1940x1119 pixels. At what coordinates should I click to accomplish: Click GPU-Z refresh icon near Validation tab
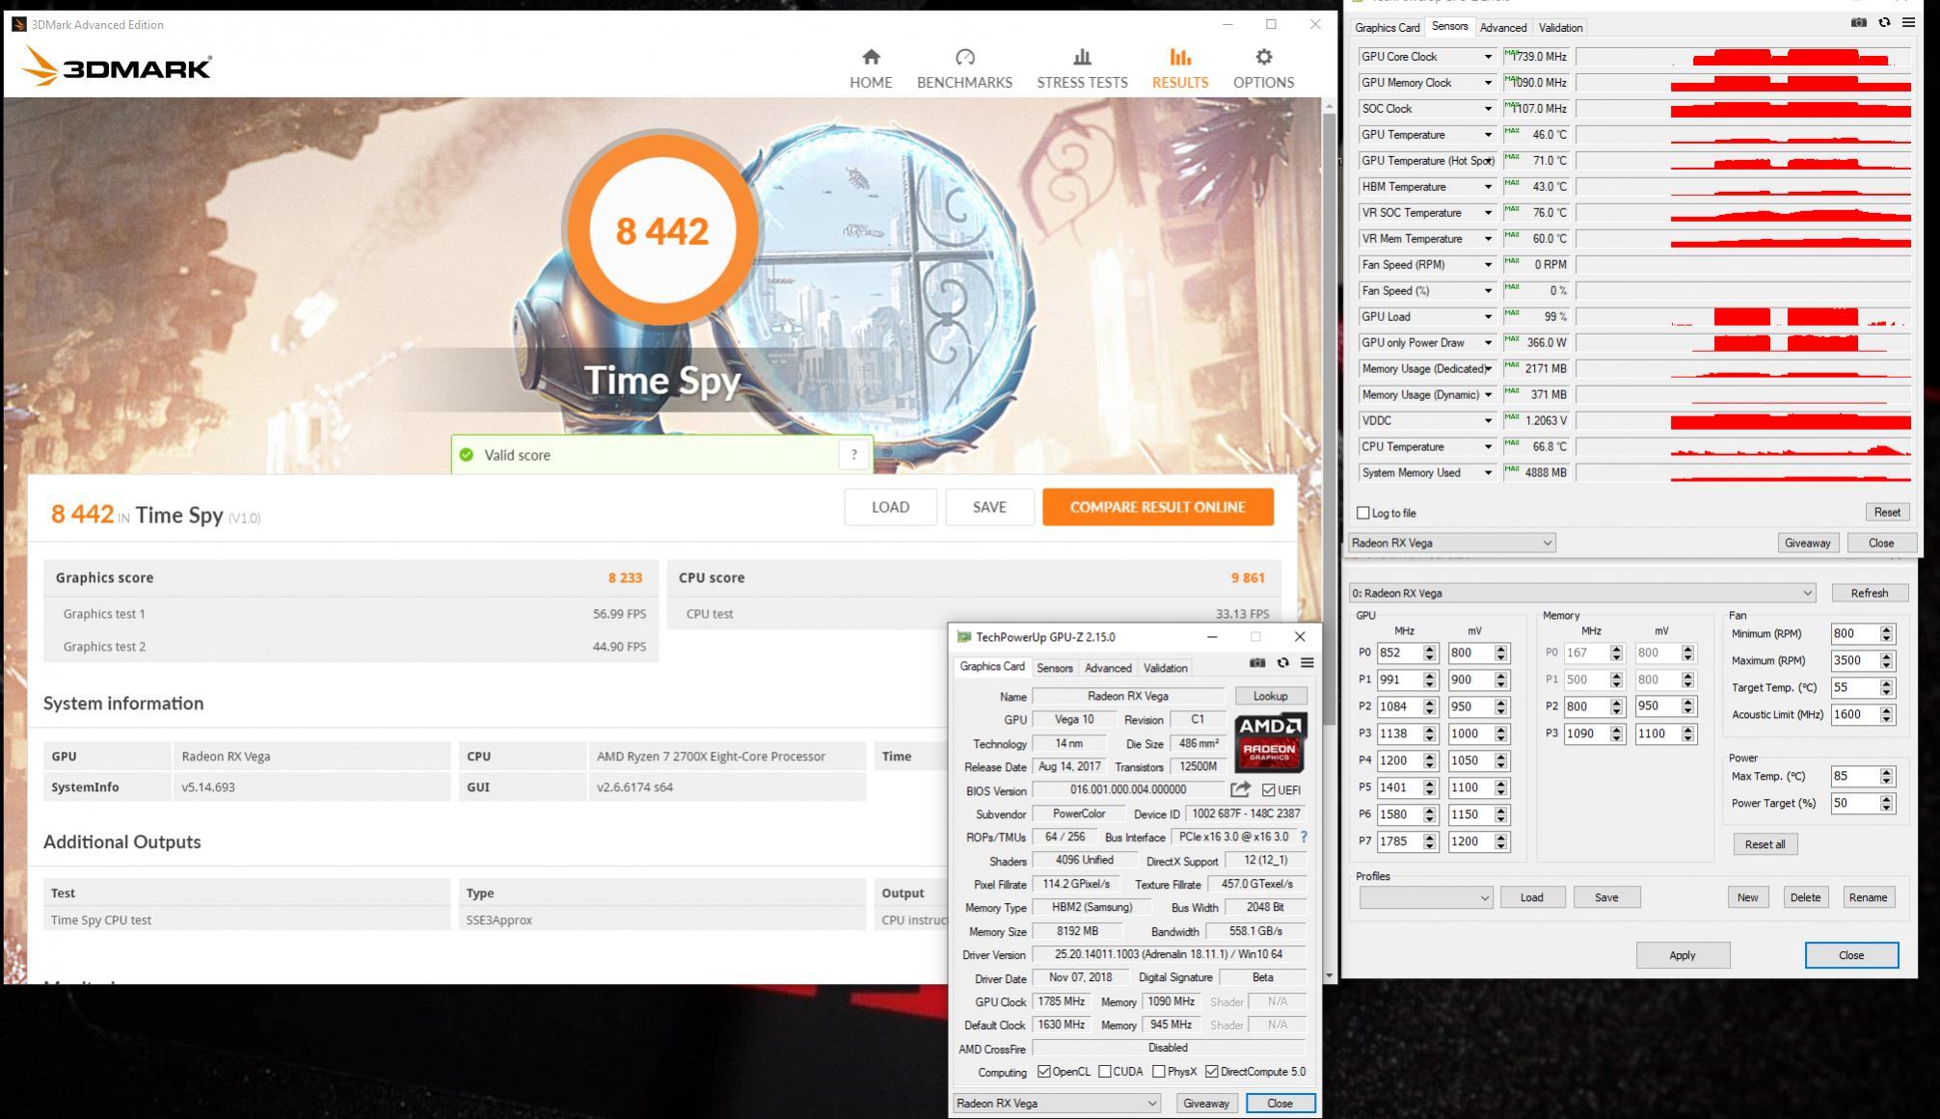point(1282,663)
